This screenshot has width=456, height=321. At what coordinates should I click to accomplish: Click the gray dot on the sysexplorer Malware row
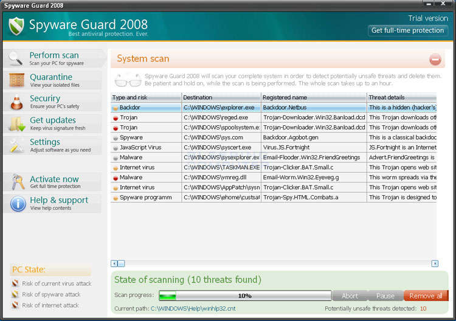tap(116, 158)
